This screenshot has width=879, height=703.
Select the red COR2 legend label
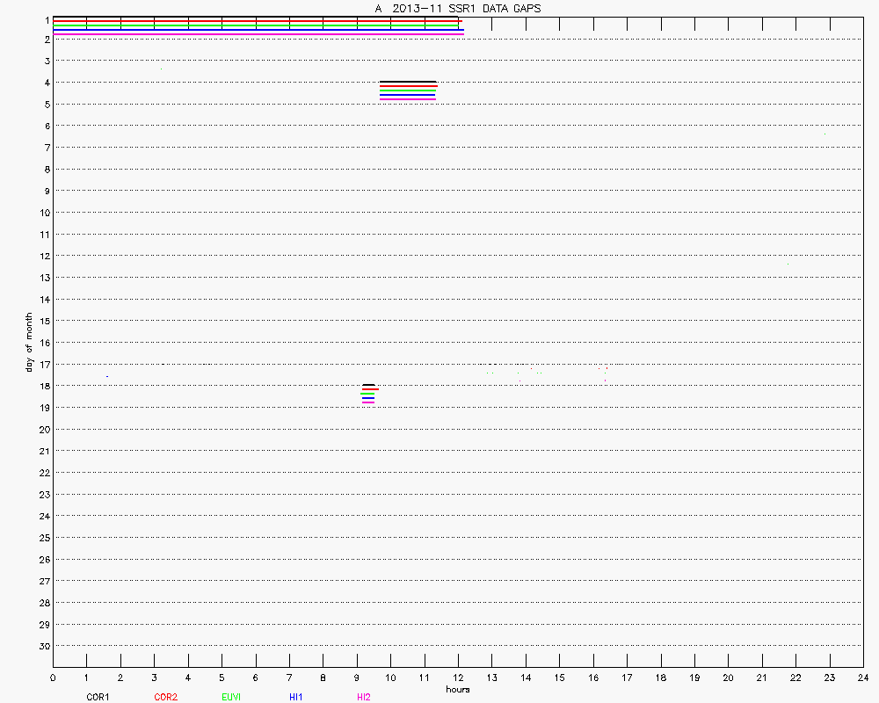[x=165, y=697]
